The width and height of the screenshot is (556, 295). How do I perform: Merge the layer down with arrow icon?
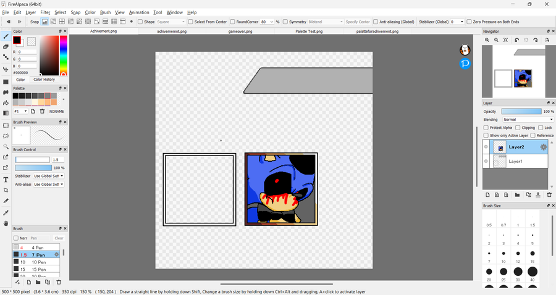click(538, 195)
